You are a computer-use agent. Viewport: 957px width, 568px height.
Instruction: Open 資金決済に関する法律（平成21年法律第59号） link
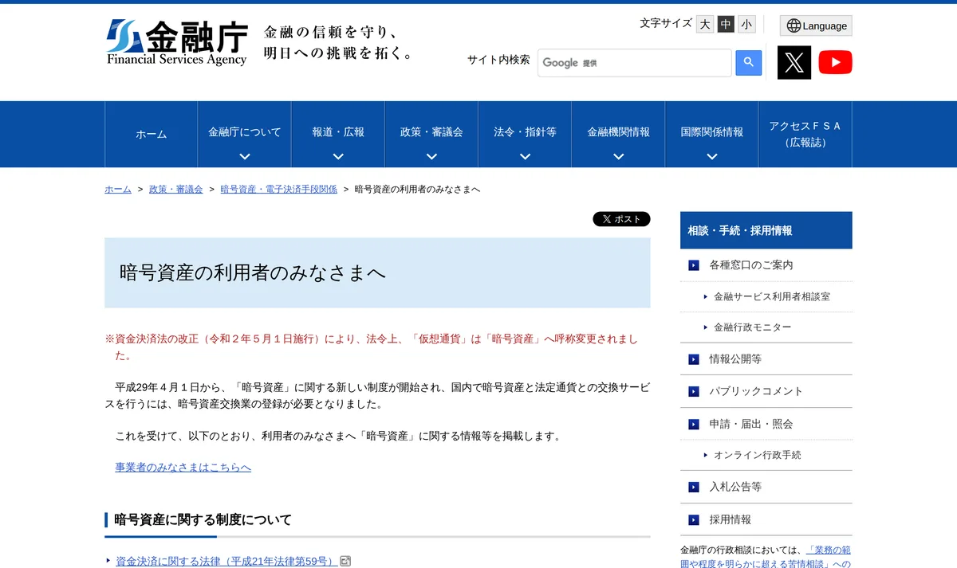click(226, 562)
